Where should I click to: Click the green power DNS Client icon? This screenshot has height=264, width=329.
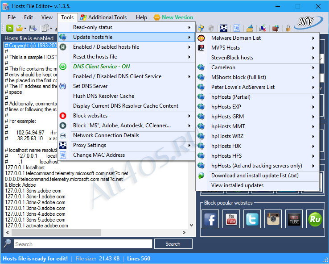coord(63,67)
